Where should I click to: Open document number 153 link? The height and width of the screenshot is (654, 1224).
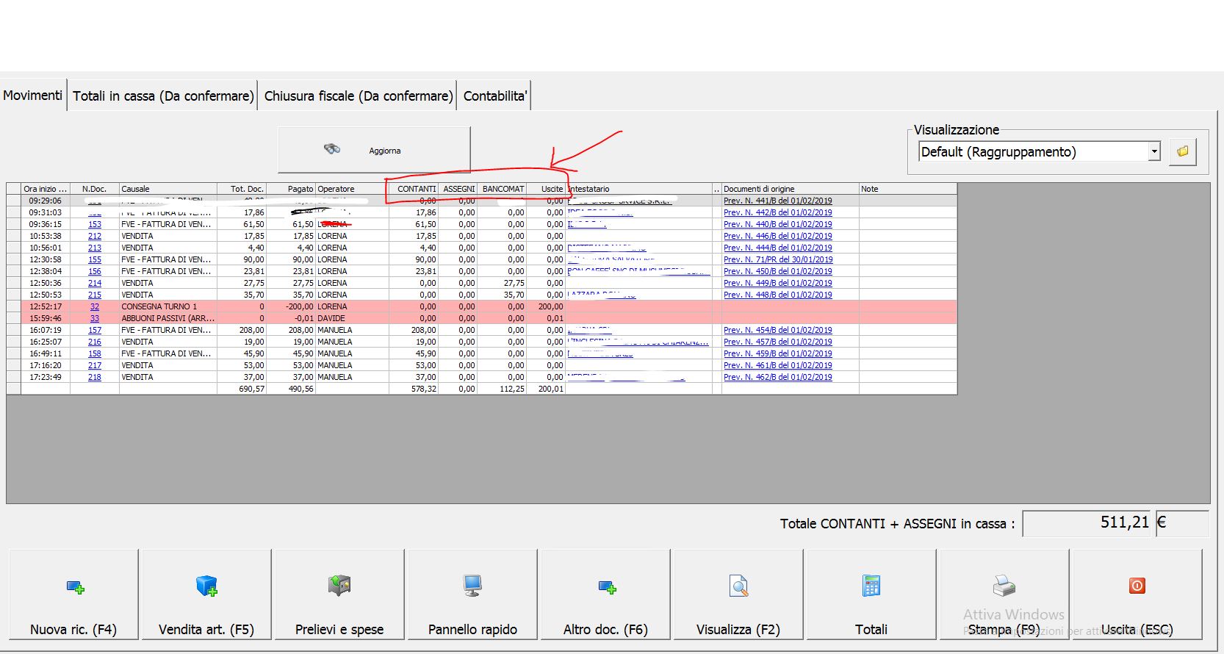(95, 224)
